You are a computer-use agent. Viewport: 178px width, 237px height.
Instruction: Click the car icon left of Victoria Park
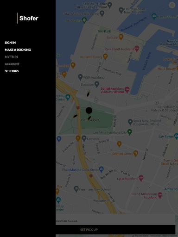coord(76,116)
